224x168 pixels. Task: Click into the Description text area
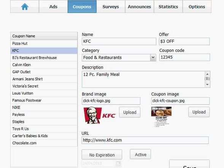[143, 79]
